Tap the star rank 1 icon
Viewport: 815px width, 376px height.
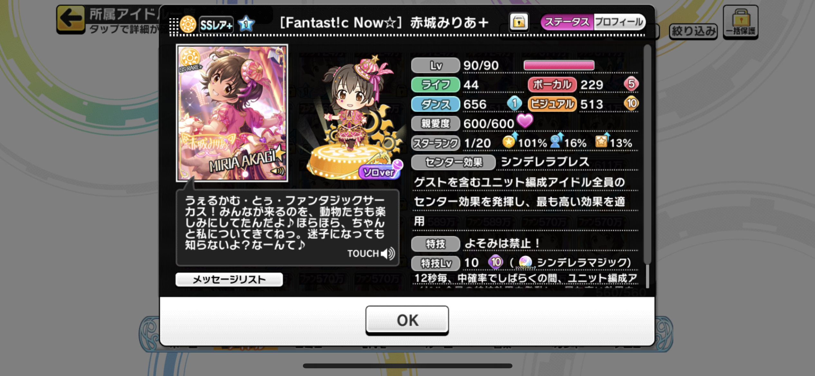[246, 23]
